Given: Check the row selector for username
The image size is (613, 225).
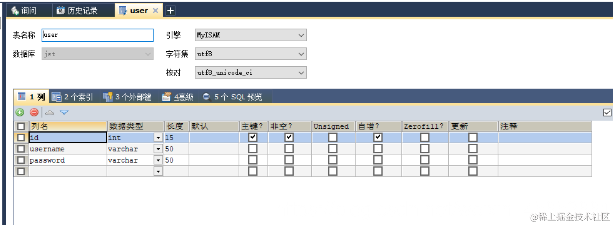Looking at the screenshot, I should coord(21,149).
